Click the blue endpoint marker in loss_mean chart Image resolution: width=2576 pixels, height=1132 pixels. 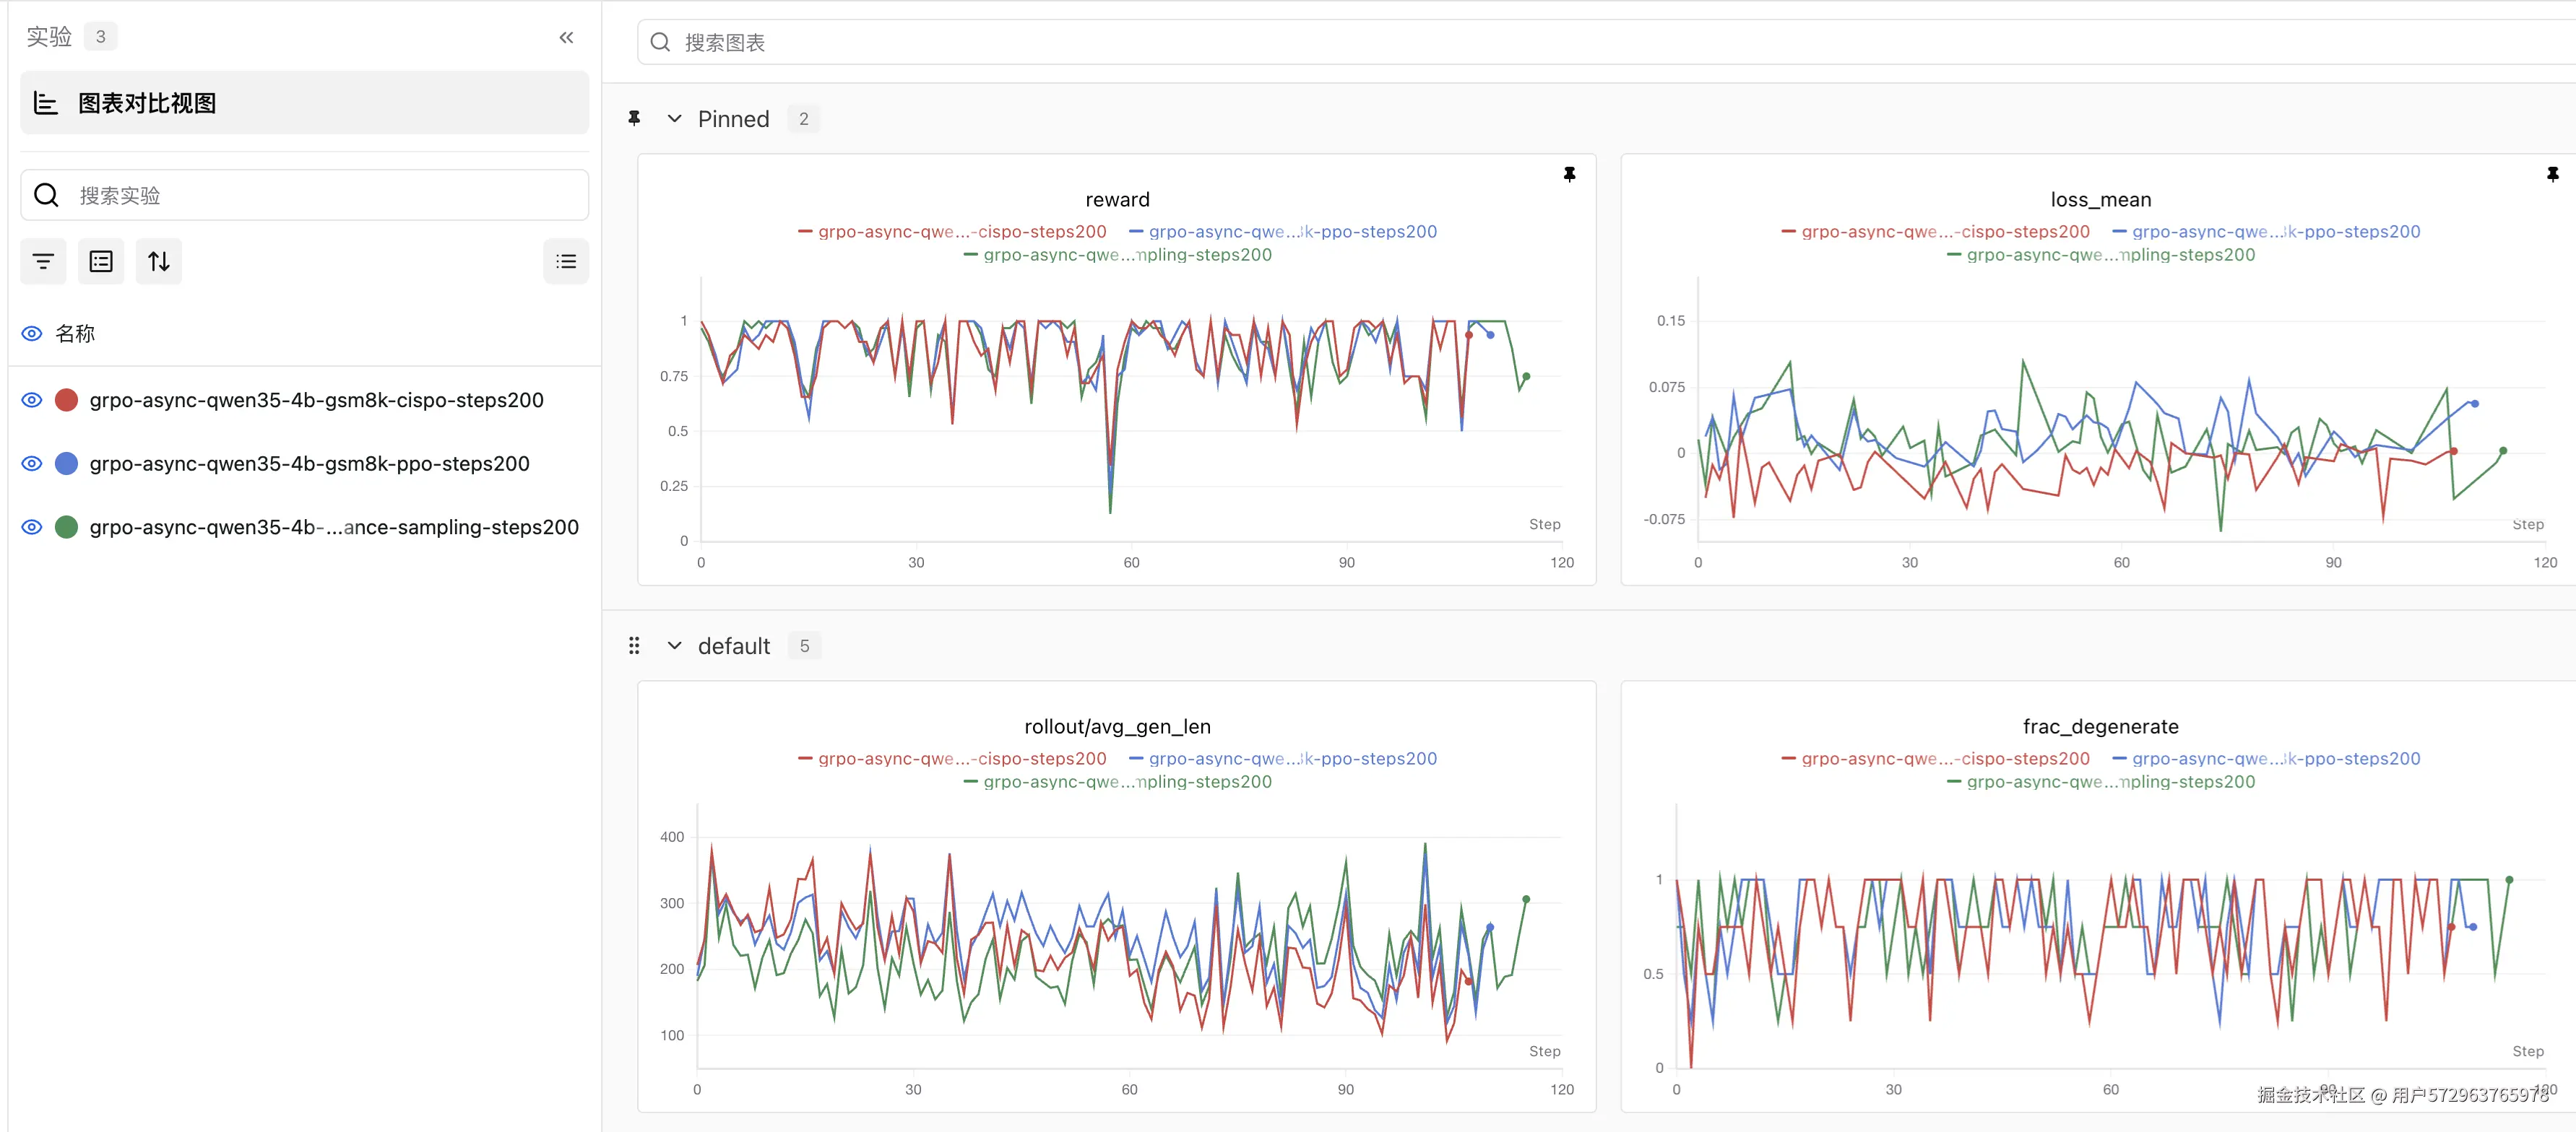[x=2474, y=404]
